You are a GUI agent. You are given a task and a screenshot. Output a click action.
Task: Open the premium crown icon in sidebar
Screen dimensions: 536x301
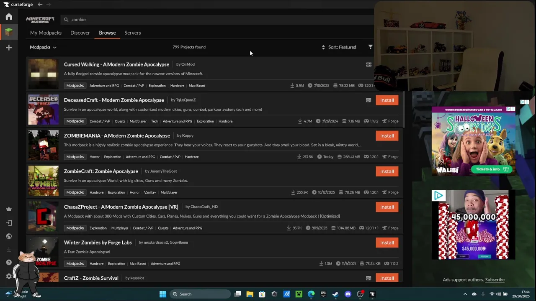click(x=9, y=209)
